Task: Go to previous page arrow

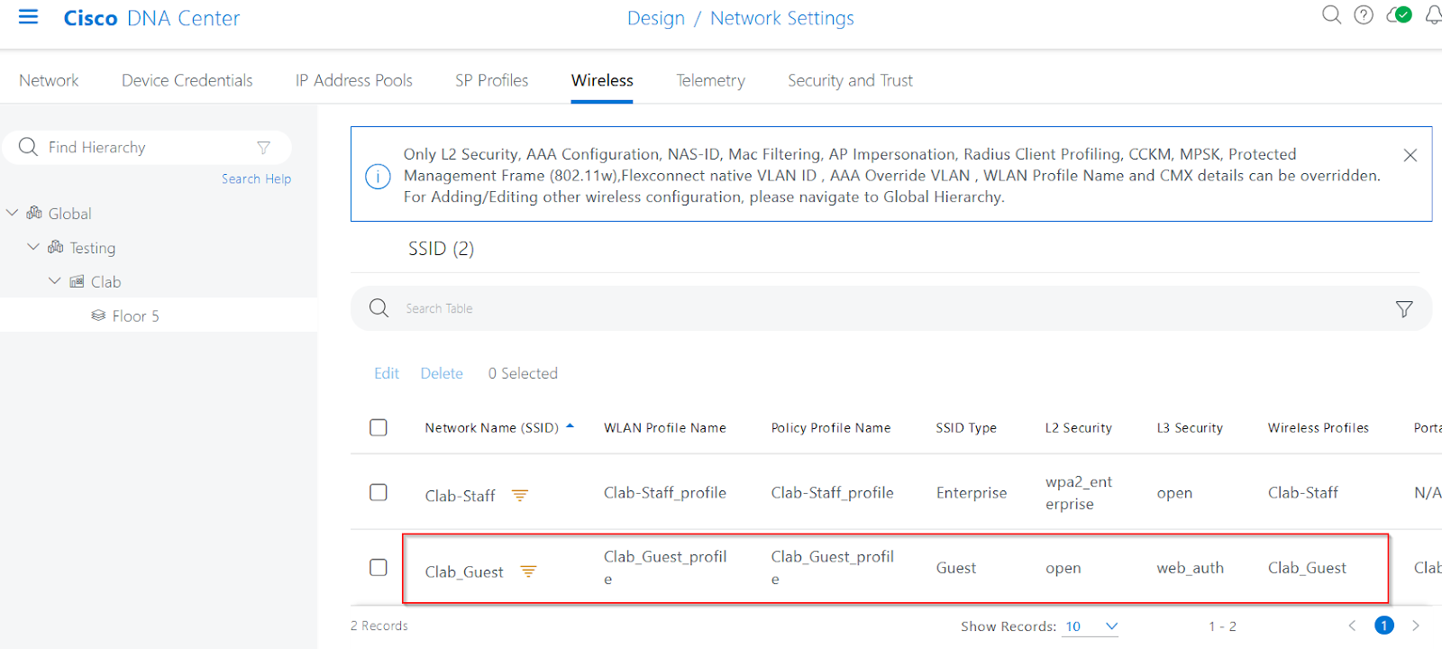Action: click(x=1352, y=626)
